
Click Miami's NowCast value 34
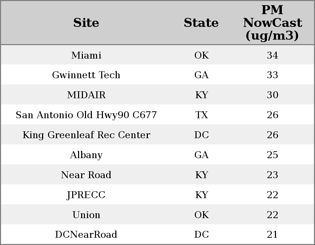(272, 55)
